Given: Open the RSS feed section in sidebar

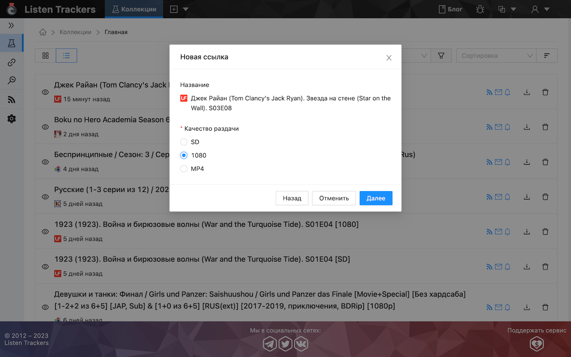Looking at the screenshot, I should tap(12, 99).
